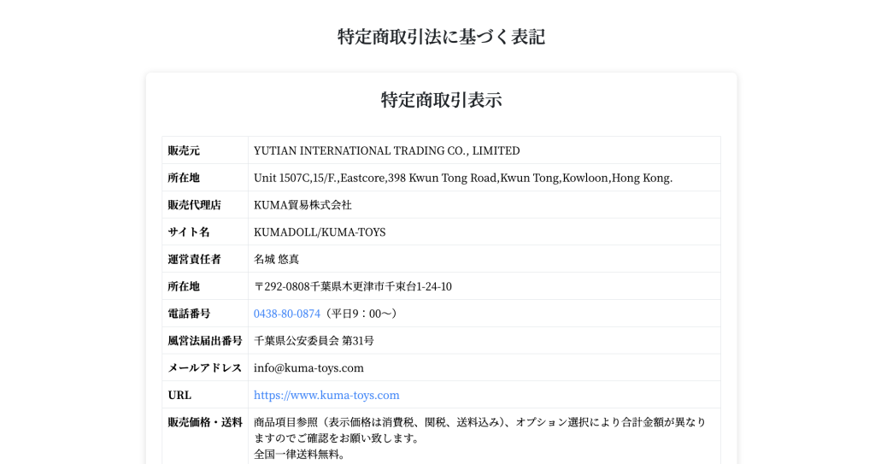
Task: Click the YUTIAN INTERNATIONAL TRADING CO. company name
Action: 386,150
